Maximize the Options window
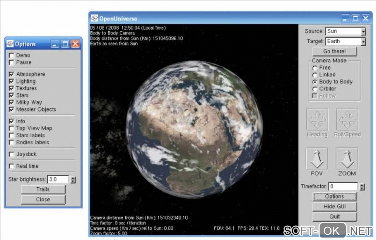376x240 pixels. (65, 44)
